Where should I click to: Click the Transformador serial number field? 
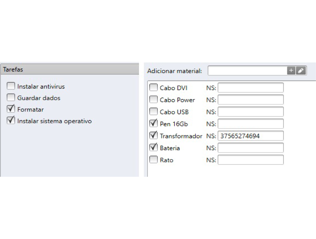pyautogui.click(x=251, y=136)
